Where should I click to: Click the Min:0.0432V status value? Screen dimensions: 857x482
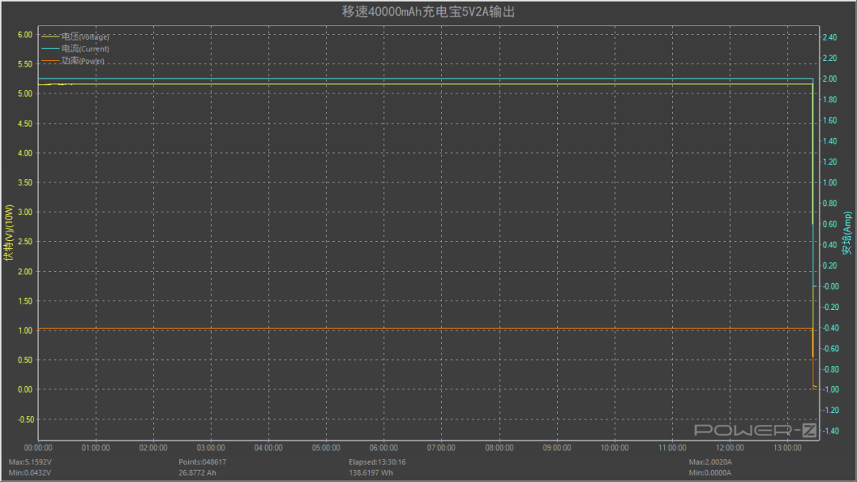click(x=29, y=472)
